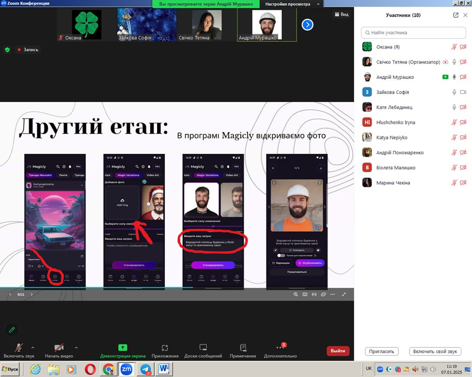Open file explorer folder in taskbar

click(x=54, y=369)
